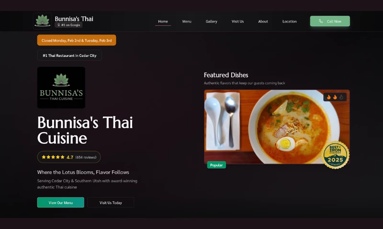Screen dimensions: 383x229
Task: Click the Popular tag on featured dish
Action: tap(216, 165)
